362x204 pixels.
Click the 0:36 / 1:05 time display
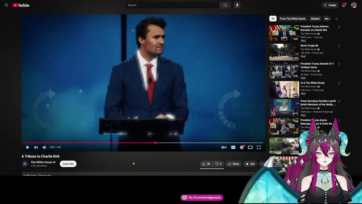55,147
